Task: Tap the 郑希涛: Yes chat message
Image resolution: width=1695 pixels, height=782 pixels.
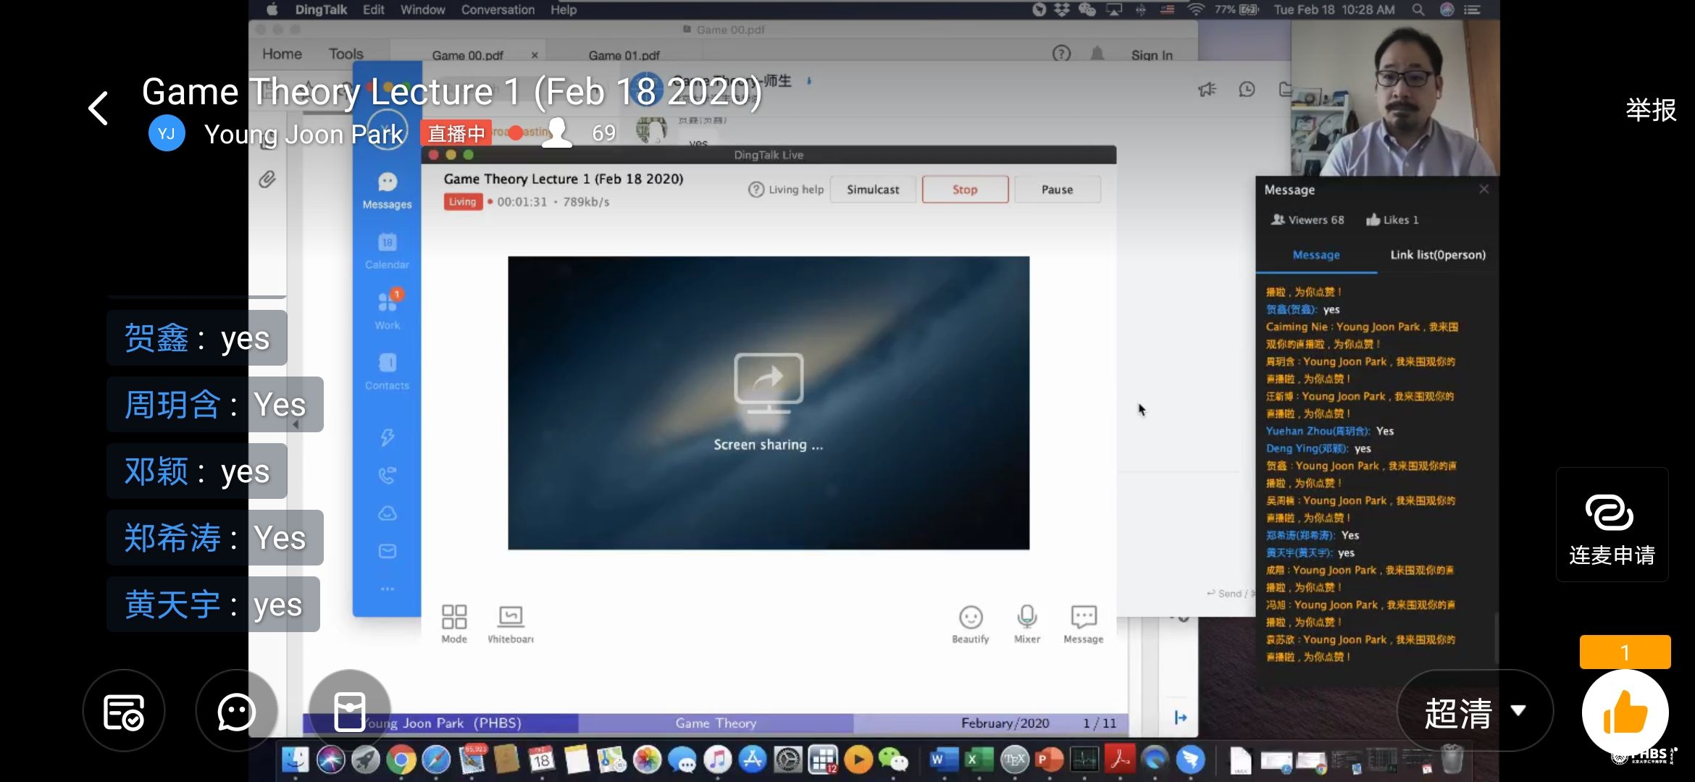Action: click(x=215, y=538)
